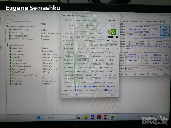Click the GPU-Z screenshot camera icon

click(x=110, y=20)
